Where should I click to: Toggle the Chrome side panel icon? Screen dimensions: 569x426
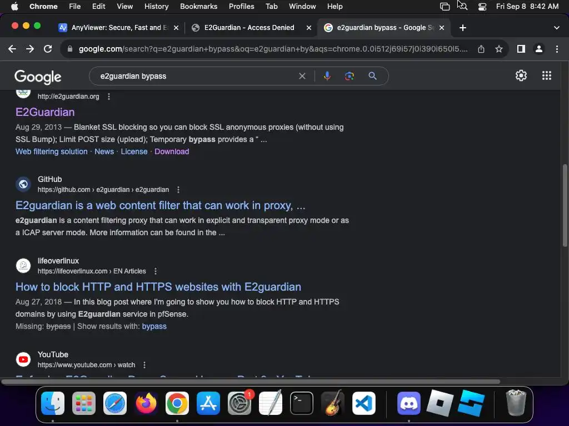coord(521,49)
